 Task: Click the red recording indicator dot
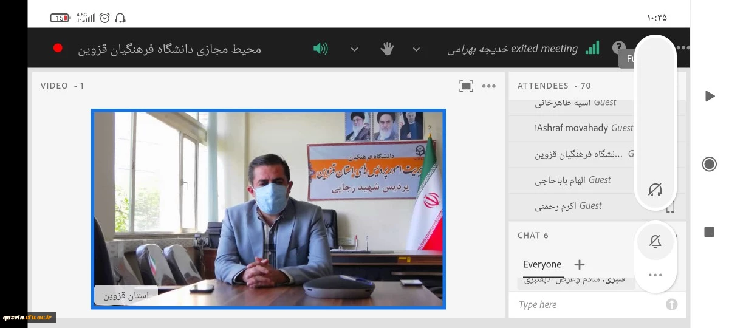point(58,48)
